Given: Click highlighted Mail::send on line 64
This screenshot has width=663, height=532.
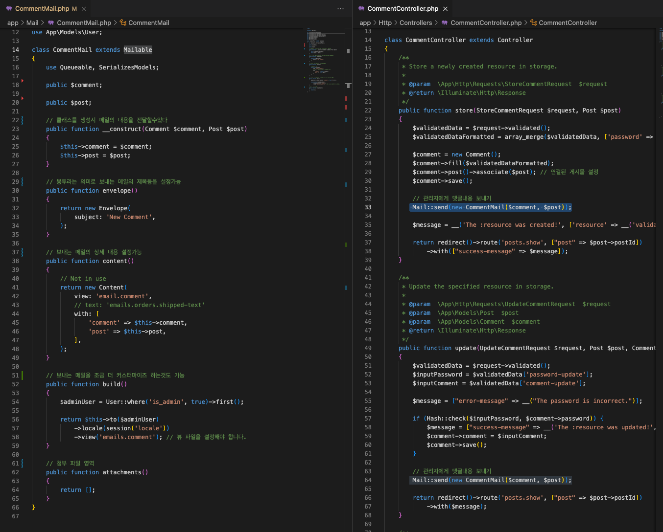Looking at the screenshot, I should point(491,480).
